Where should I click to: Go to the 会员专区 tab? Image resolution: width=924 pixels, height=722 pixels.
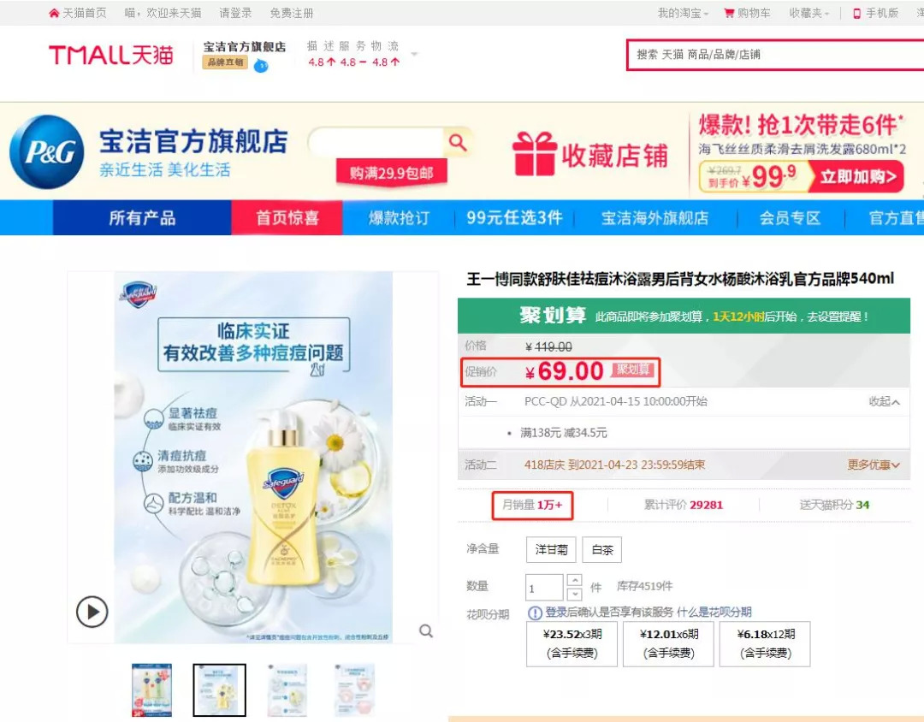click(790, 217)
